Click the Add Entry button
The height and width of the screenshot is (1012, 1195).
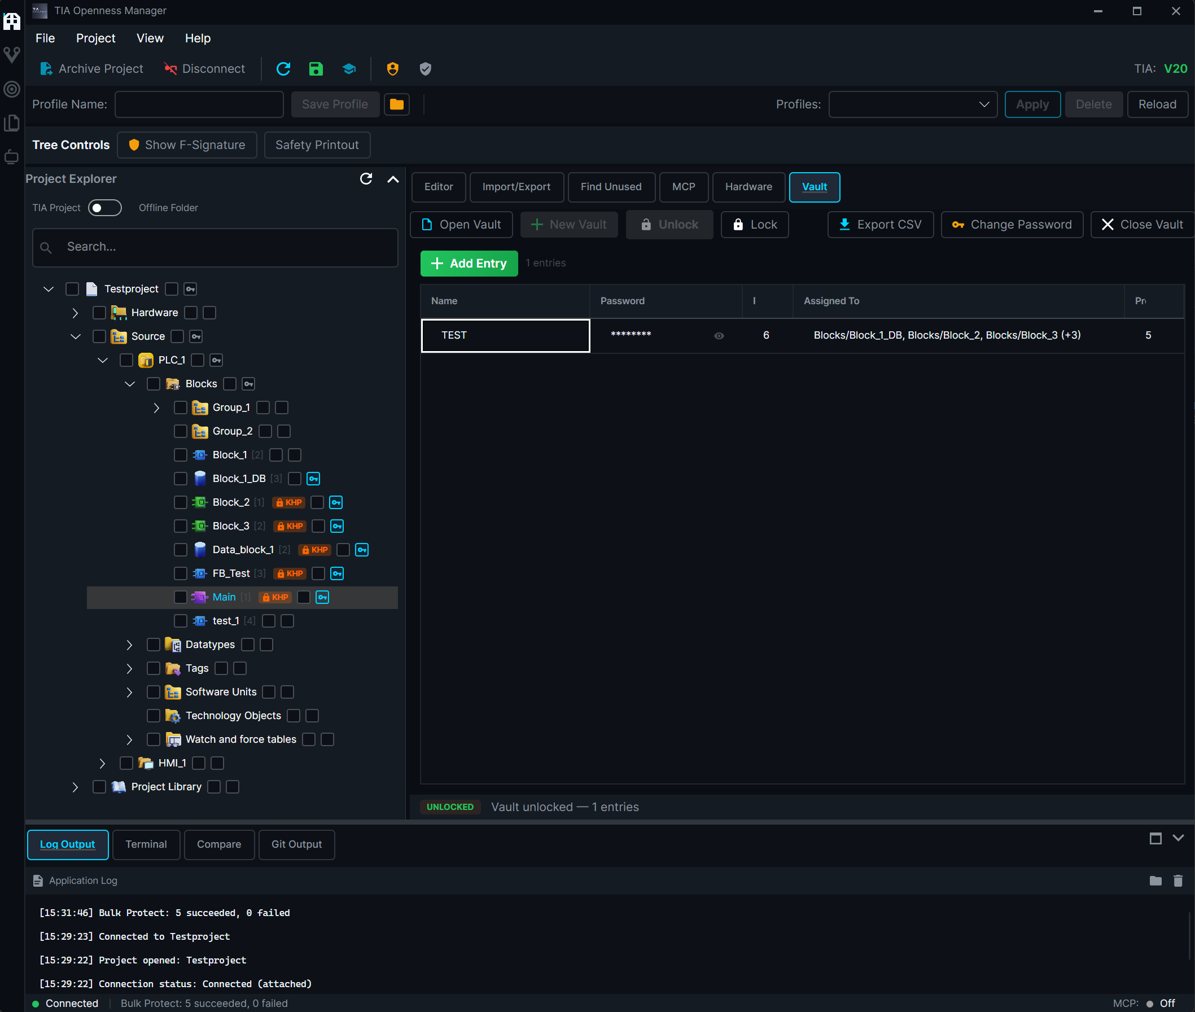pos(469,264)
